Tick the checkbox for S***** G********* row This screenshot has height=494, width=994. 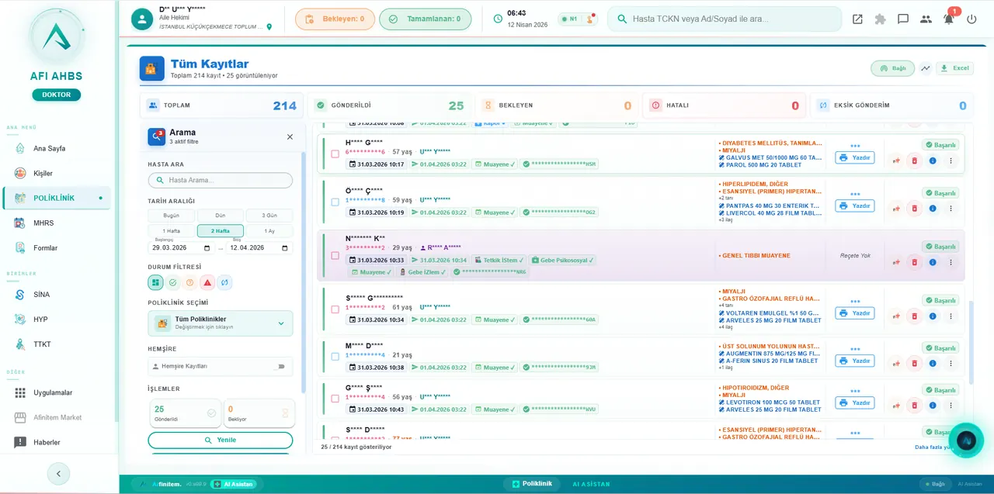point(335,309)
